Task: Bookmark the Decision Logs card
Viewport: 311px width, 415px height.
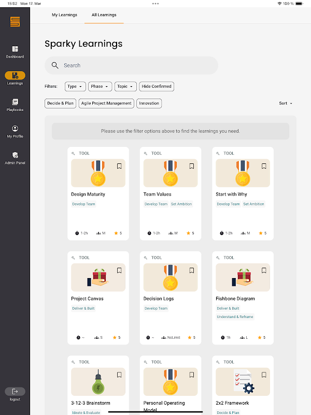Action: [x=192, y=270]
